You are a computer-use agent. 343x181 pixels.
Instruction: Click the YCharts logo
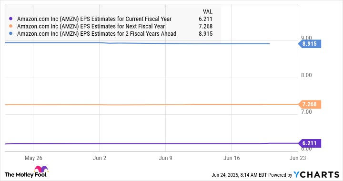pos(316,175)
